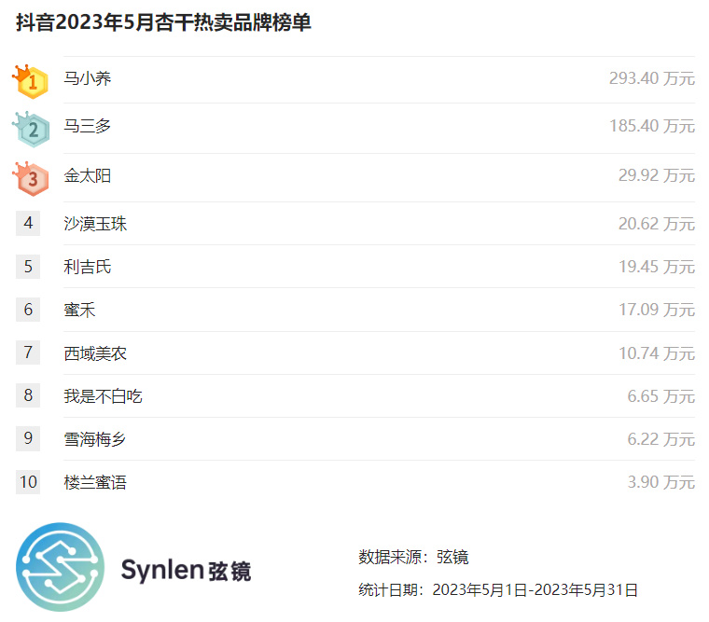
Task: Click the Synlen弦镜 wordmark text
Action: [186, 570]
